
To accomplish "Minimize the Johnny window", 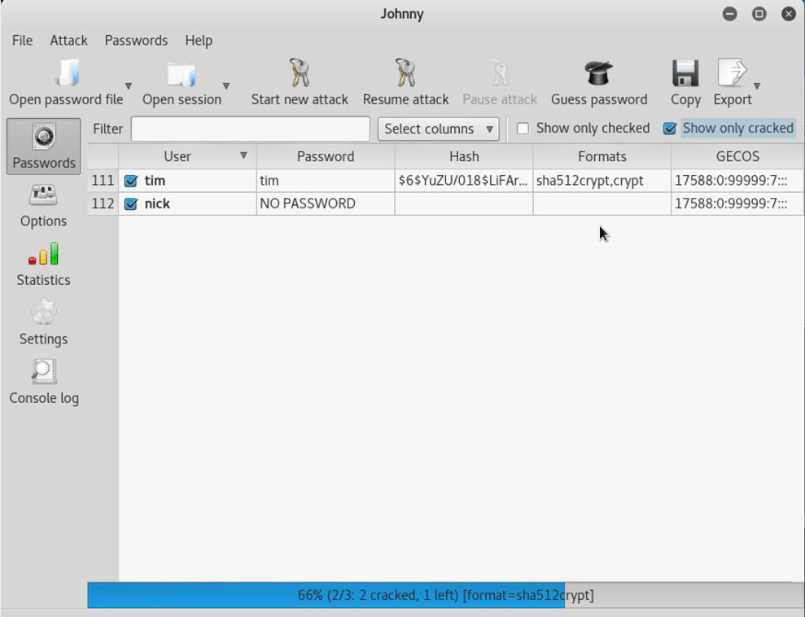I will (x=729, y=14).
